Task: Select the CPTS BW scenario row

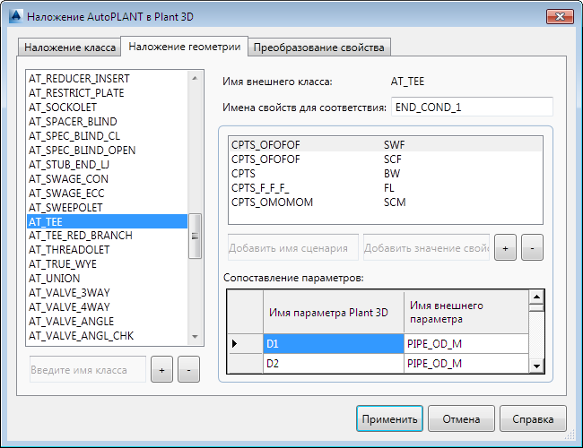Action: point(386,174)
